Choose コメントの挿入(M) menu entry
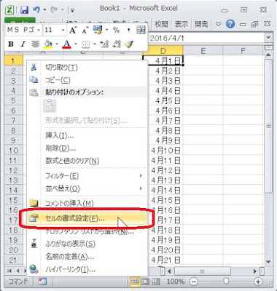277x291 pixels. (x=87, y=203)
